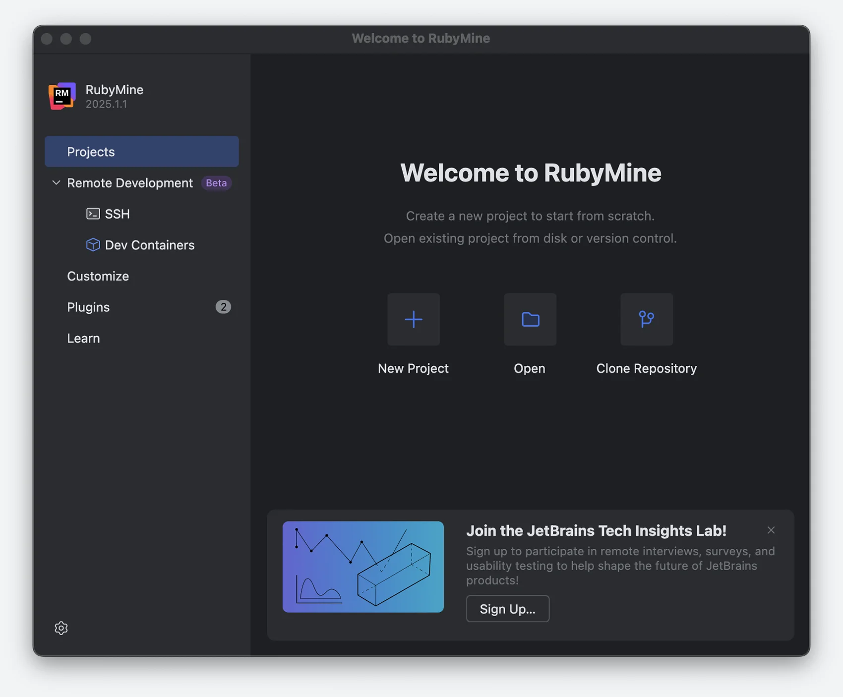Viewport: 843px width, 697px height.
Task: Click the Clone Repository branch icon
Action: click(647, 319)
